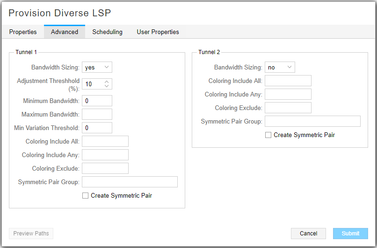This screenshot has height=248, width=377.
Task: Increment the Adjustment Threshold stepper up arrow
Action: point(107,82)
